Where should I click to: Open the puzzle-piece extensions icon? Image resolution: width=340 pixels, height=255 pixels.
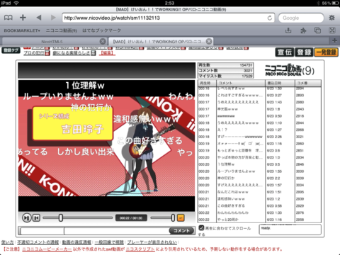coord(303,30)
